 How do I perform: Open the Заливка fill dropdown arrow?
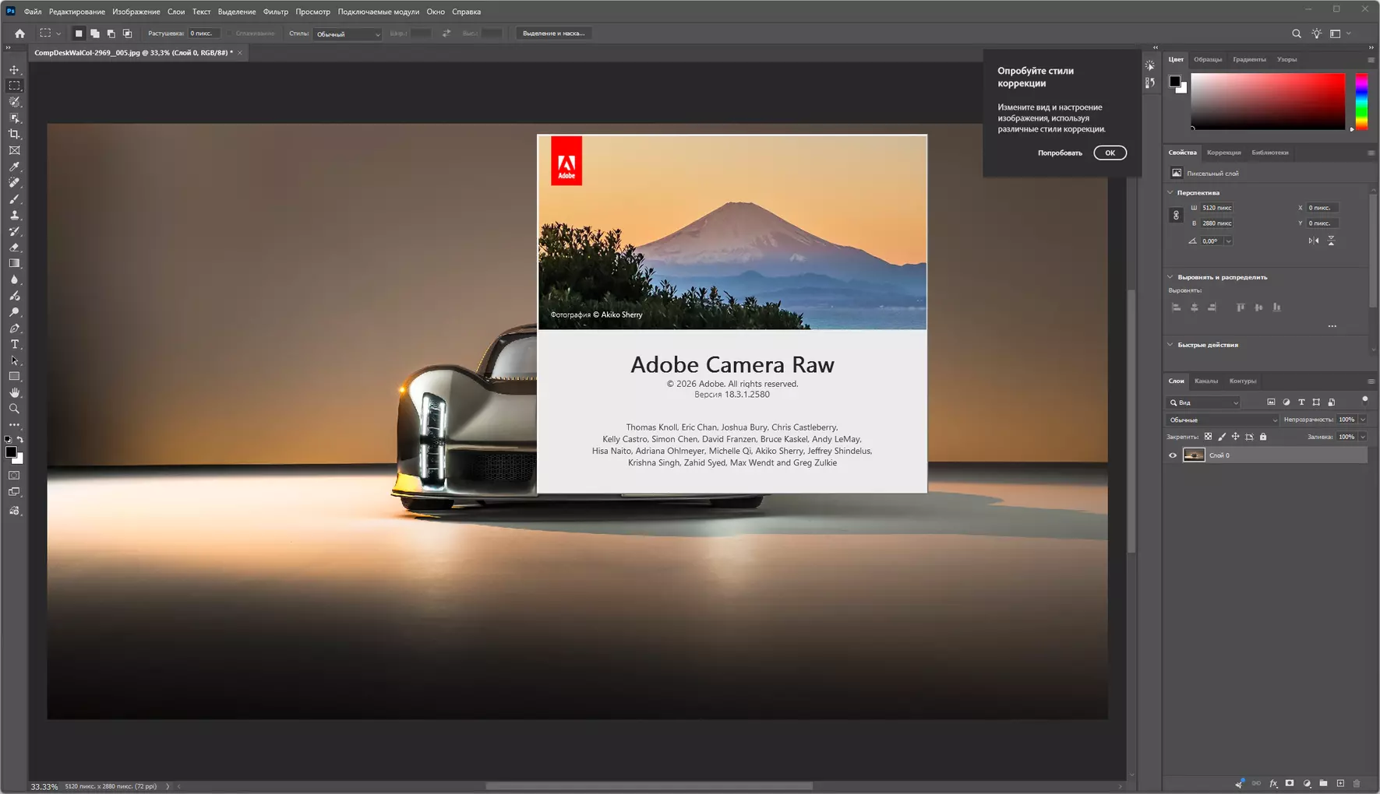1363,437
